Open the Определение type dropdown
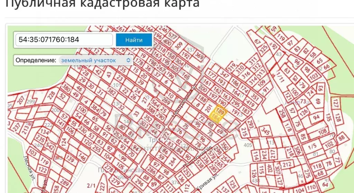 tap(96, 60)
